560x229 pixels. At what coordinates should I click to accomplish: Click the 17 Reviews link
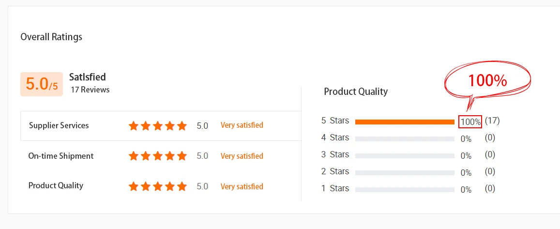(90, 90)
